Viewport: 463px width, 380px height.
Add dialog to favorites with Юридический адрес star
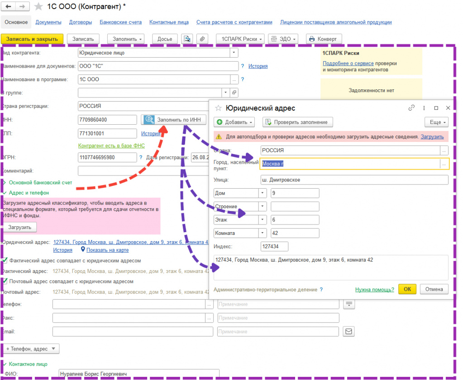tap(218, 108)
